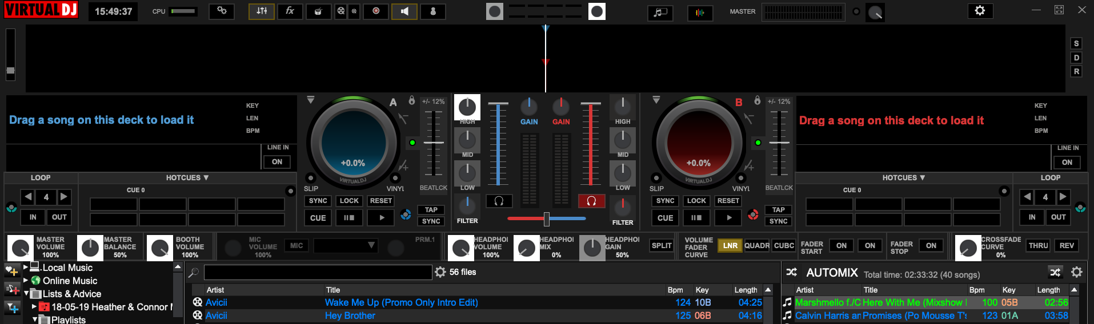Screen dimensions: 1094x324
Task: Toggle deck B LINE IN ON button
Action: pyautogui.click(x=1067, y=162)
